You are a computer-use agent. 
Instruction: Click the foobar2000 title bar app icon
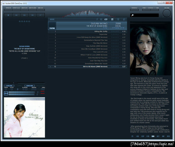pyautogui.click(x=4, y=3)
